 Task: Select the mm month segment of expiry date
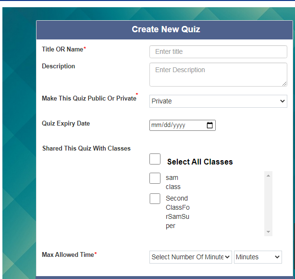pos(156,126)
